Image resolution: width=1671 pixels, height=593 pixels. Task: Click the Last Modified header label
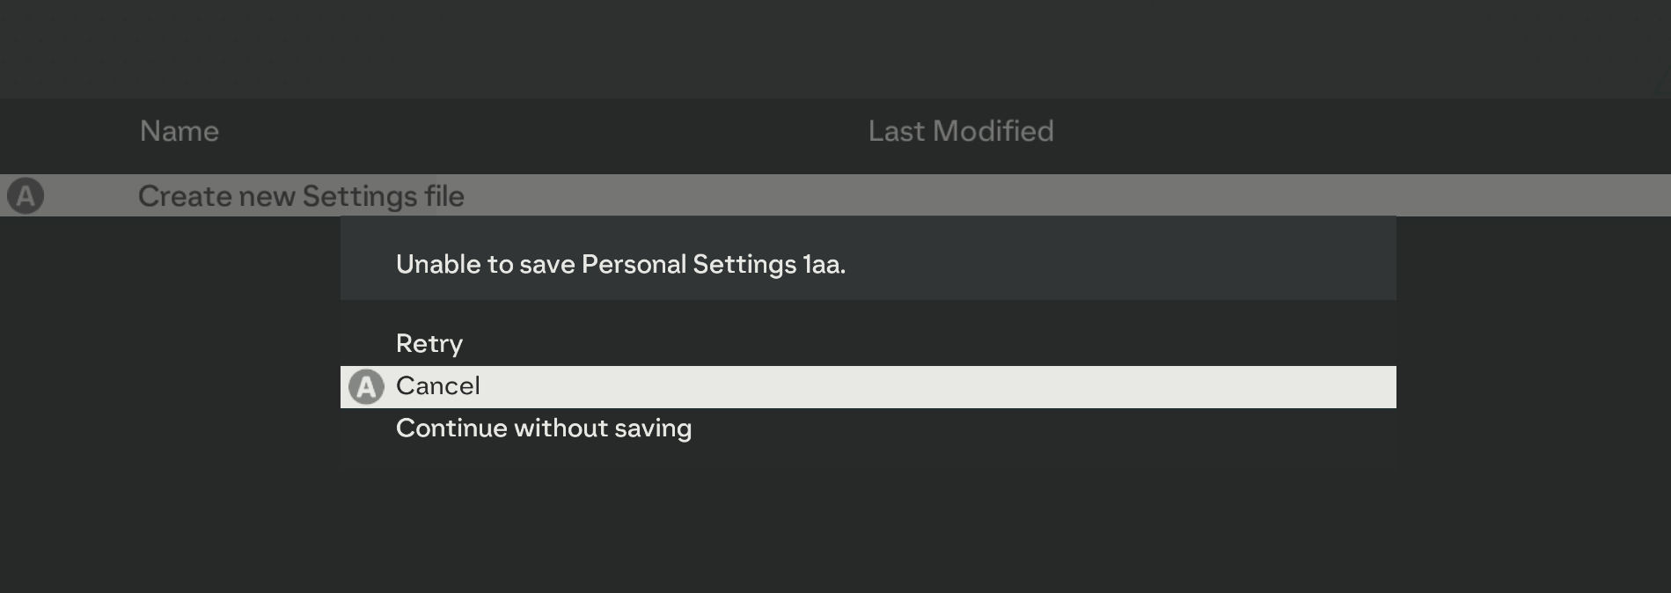coord(961,131)
